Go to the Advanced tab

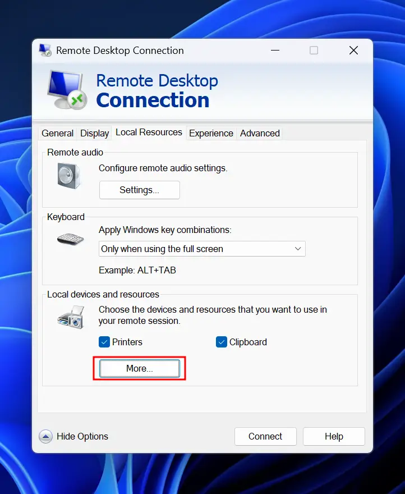(x=260, y=133)
